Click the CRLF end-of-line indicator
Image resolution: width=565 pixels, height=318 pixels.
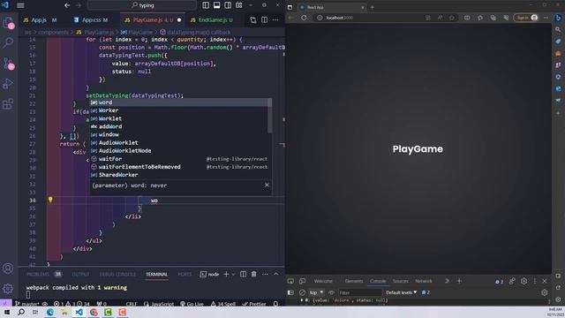click(132, 304)
